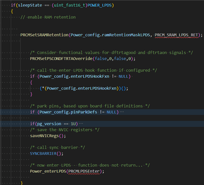Click the now enter LPDS comment
The image size is (204, 185).
(x=90, y=165)
